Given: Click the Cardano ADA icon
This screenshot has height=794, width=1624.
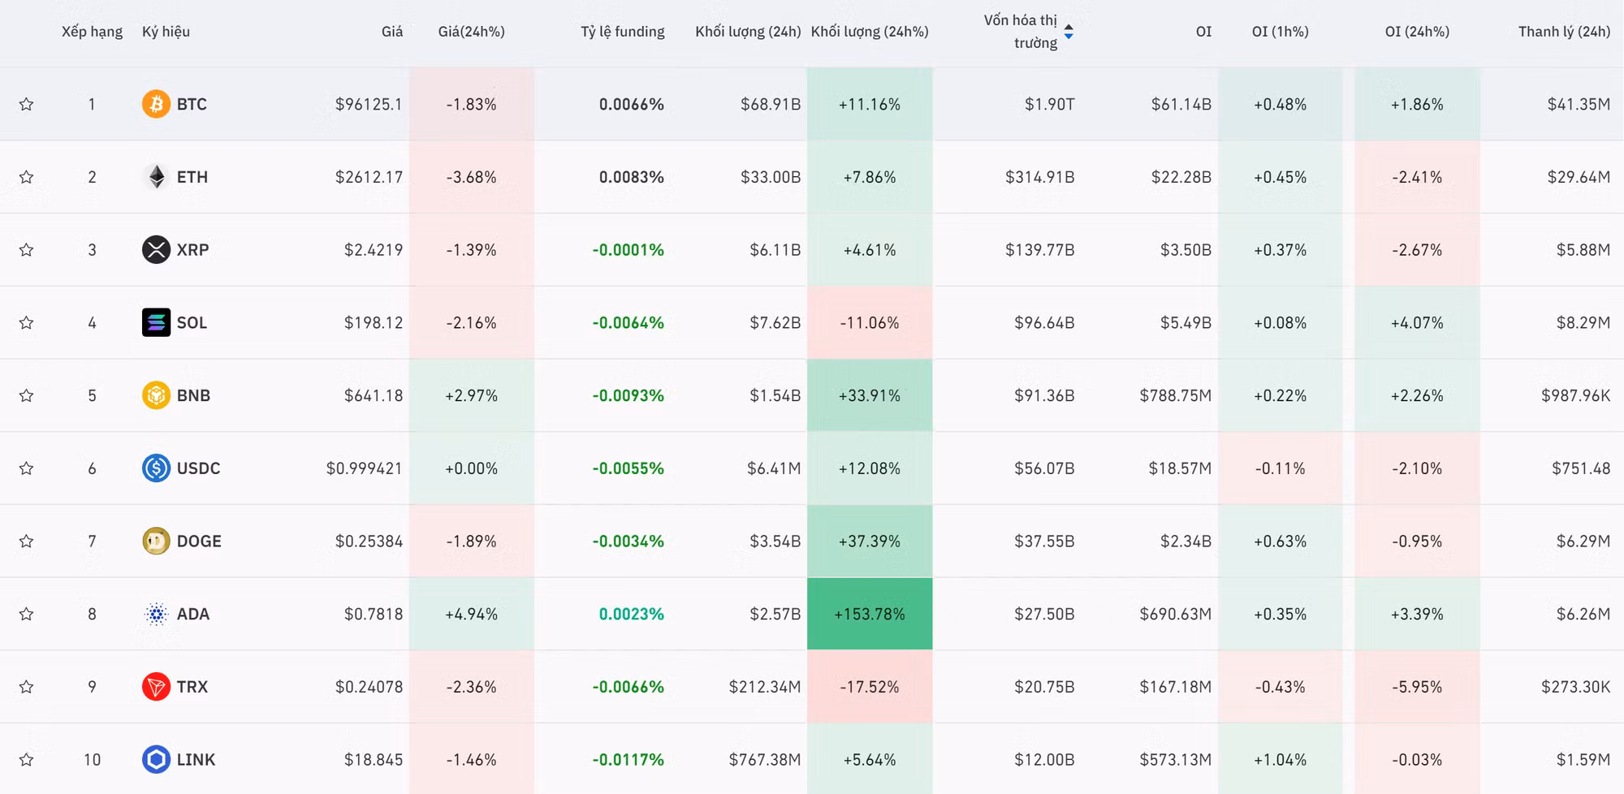Looking at the screenshot, I should point(156,614).
